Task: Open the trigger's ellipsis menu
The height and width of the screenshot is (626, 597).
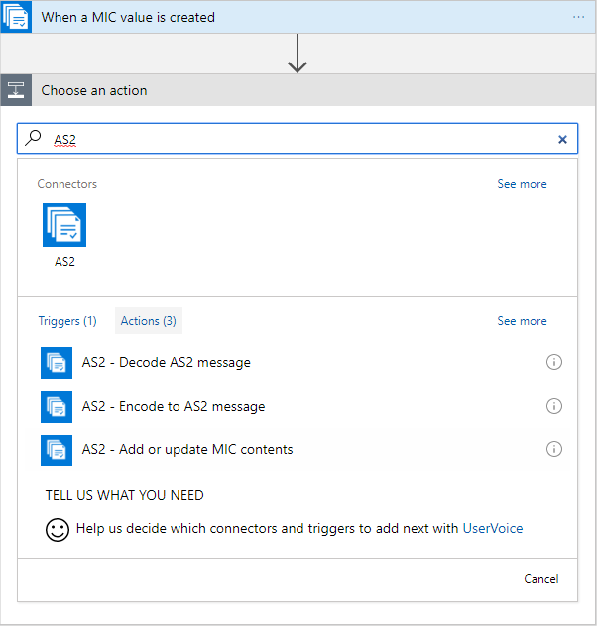Action: pos(578,17)
